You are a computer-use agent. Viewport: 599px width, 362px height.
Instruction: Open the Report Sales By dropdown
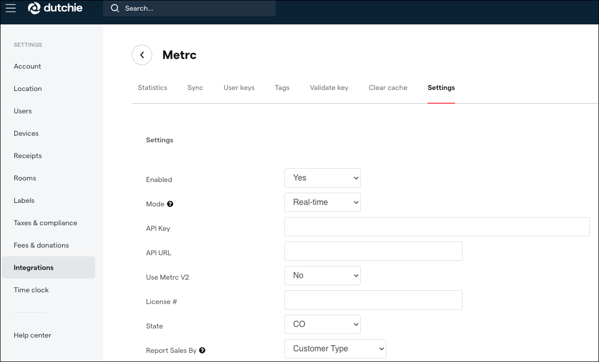pos(335,348)
